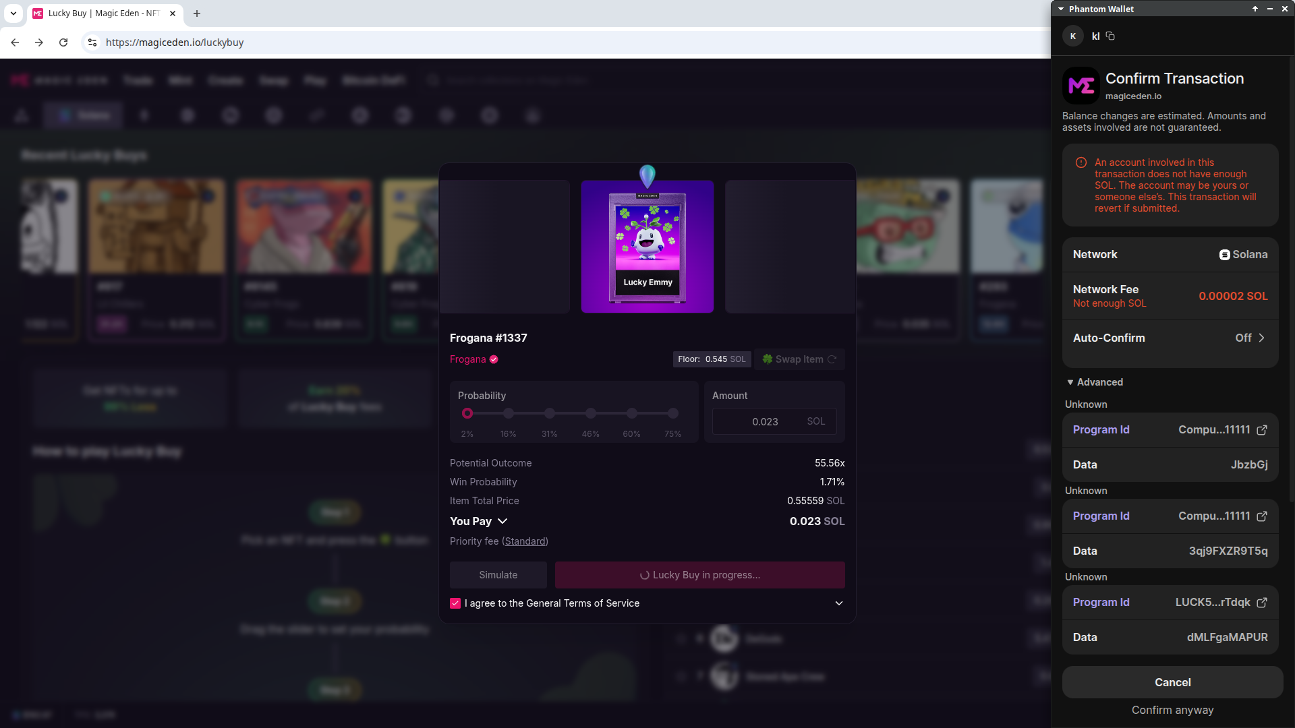The image size is (1295, 728).
Task: Click the K account avatar icon
Action: pos(1072,36)
